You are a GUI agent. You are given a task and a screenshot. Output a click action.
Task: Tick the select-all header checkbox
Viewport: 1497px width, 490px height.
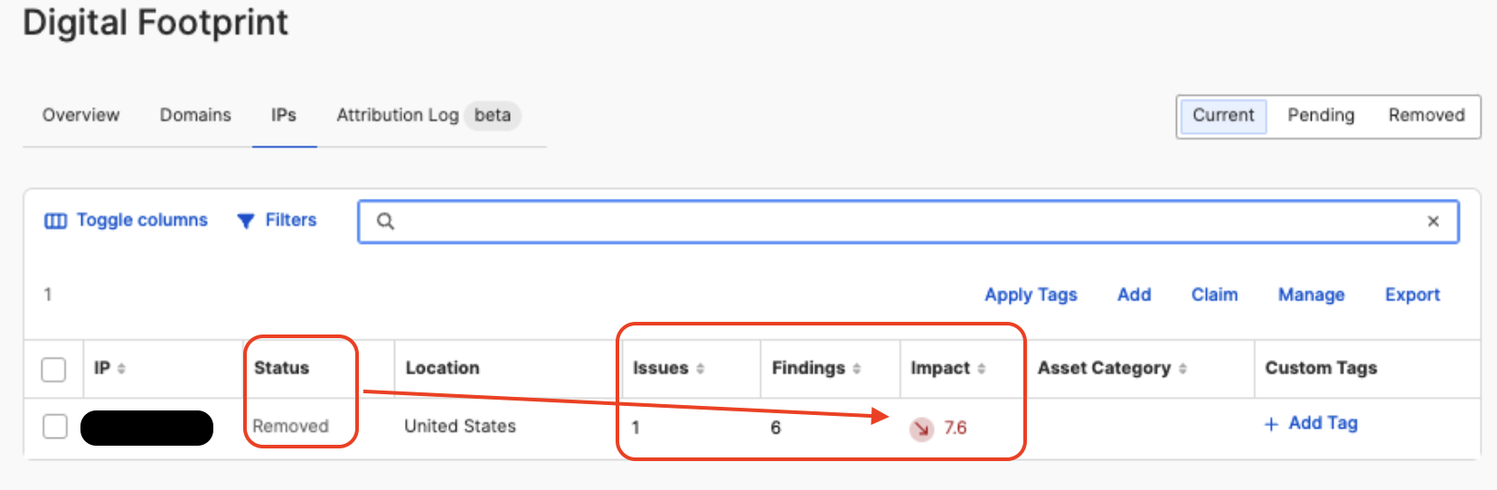click(54, 369)
